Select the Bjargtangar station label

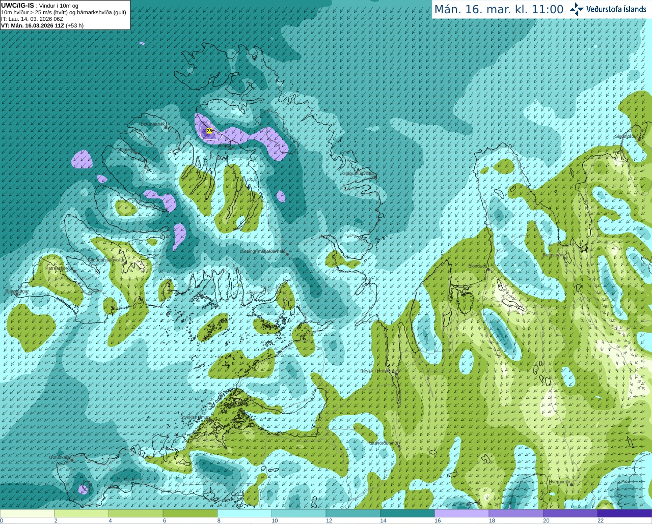(17, 292)
